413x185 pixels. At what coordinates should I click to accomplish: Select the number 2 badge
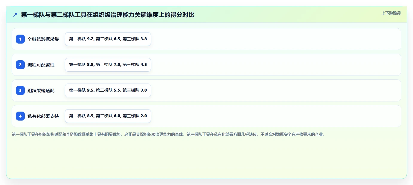point(20,65)
